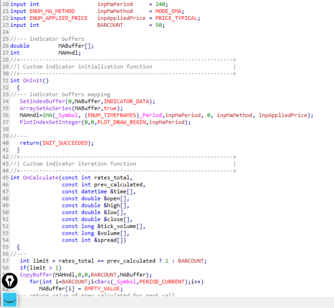The width and height of the screenshot is (334, 308).
Task: Click line number 36 in gutter
Action: [x=5, y=115]
